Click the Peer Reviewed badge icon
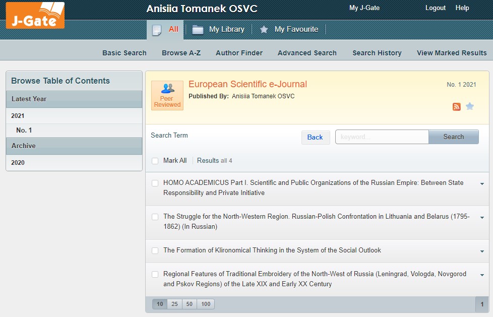Viewport: 493px width, 317px height. point(167,95)
